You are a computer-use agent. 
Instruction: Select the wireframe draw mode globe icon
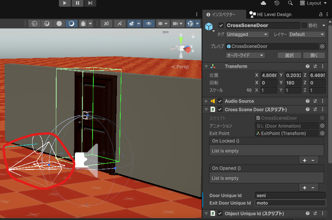(x=34, y=24)
